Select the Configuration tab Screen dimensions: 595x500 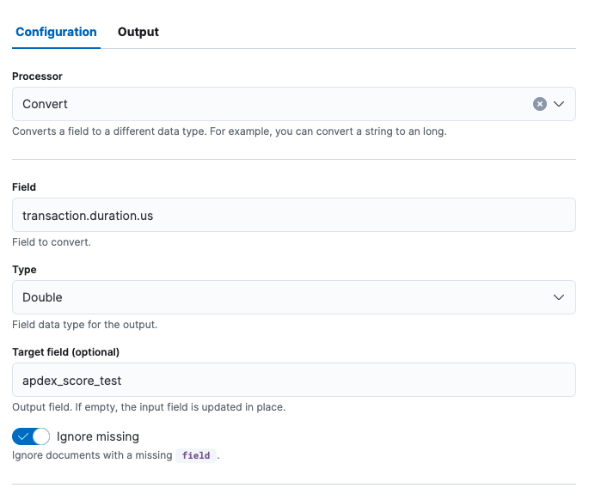[56, 32]
